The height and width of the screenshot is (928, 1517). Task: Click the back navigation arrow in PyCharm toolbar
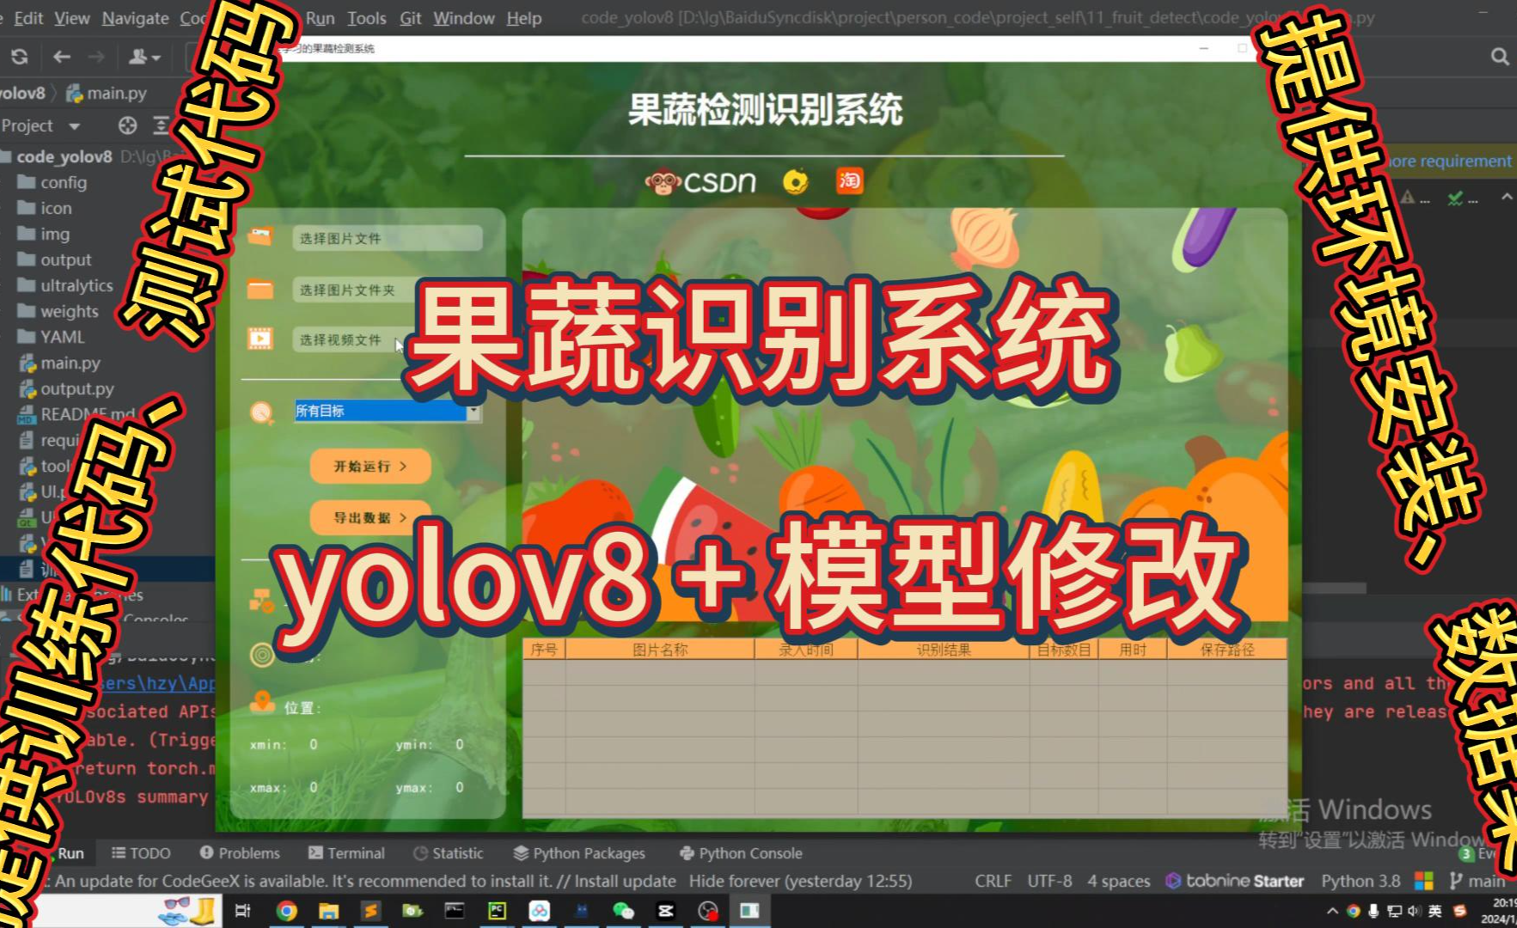(x=61, y=58)
